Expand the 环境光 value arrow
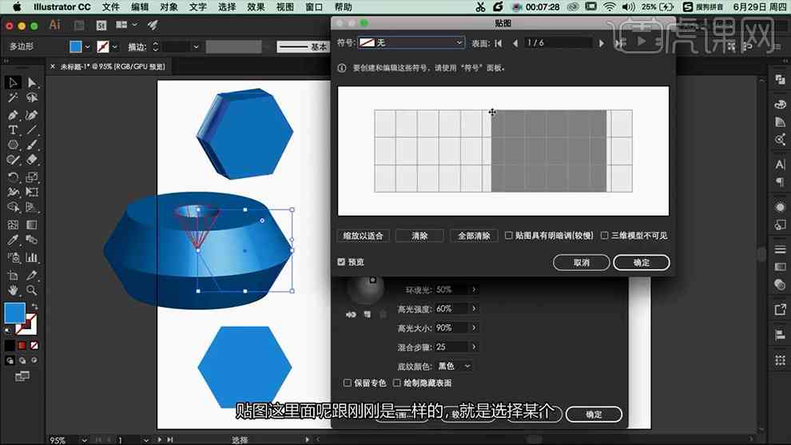The width and height of the screenshot is (791, 445). (x=474, y=289)
